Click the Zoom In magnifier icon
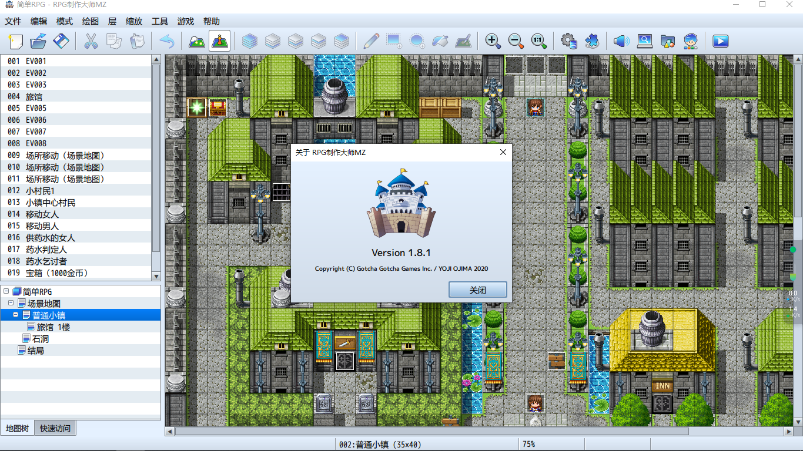This screenshot has height=451, width=803. [x=493, y=41]
